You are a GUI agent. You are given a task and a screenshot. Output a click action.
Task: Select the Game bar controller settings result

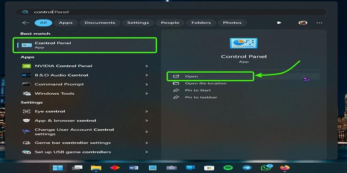click(85, 143)
